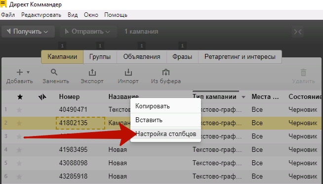Toggle favorite star for campaign 43285918
Viewport: 323px width, 184px height.
19,177
